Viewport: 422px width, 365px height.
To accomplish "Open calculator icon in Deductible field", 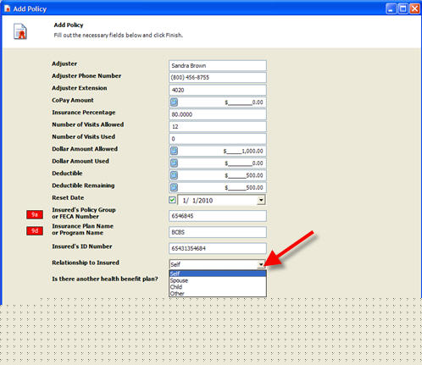I will pyautogui.click(x=174, y=175).
